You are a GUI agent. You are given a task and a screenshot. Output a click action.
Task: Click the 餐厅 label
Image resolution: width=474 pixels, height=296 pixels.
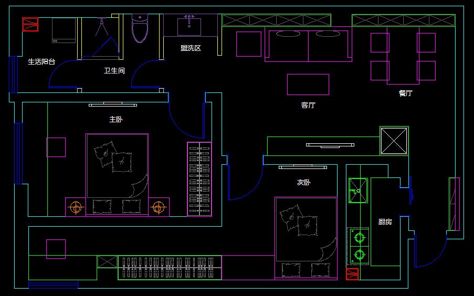pyautogui.click(x=405, y=93)
